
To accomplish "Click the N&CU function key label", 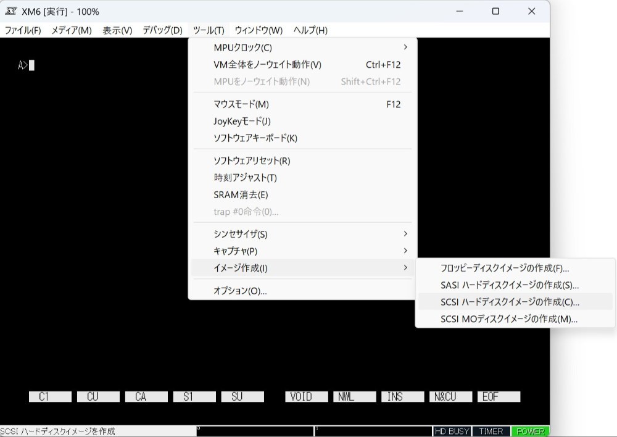I will click(x=450, y=396).
